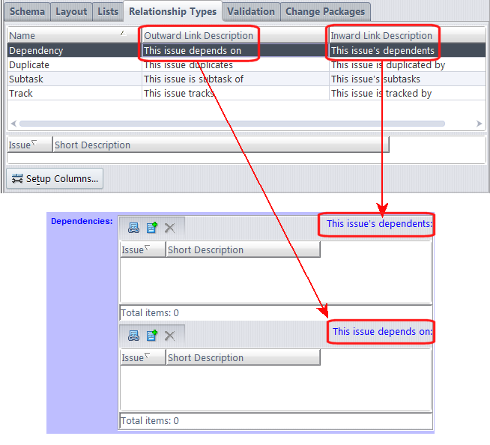Viewport: 490px width, 445px height.
Task: Switch to the Layout tab
Action: pos(71,11)
